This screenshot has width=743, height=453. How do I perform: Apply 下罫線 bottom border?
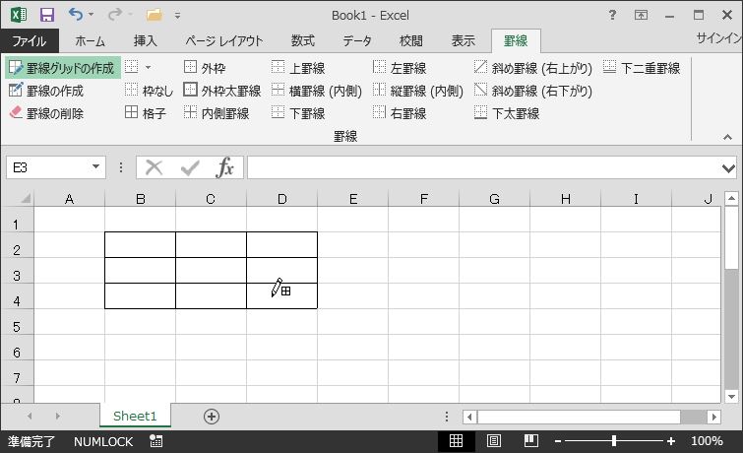click(298, 113)
